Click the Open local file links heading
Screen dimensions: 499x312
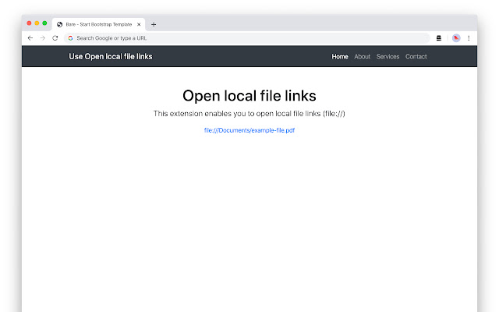pyautogui.click(x=249, y=96)
